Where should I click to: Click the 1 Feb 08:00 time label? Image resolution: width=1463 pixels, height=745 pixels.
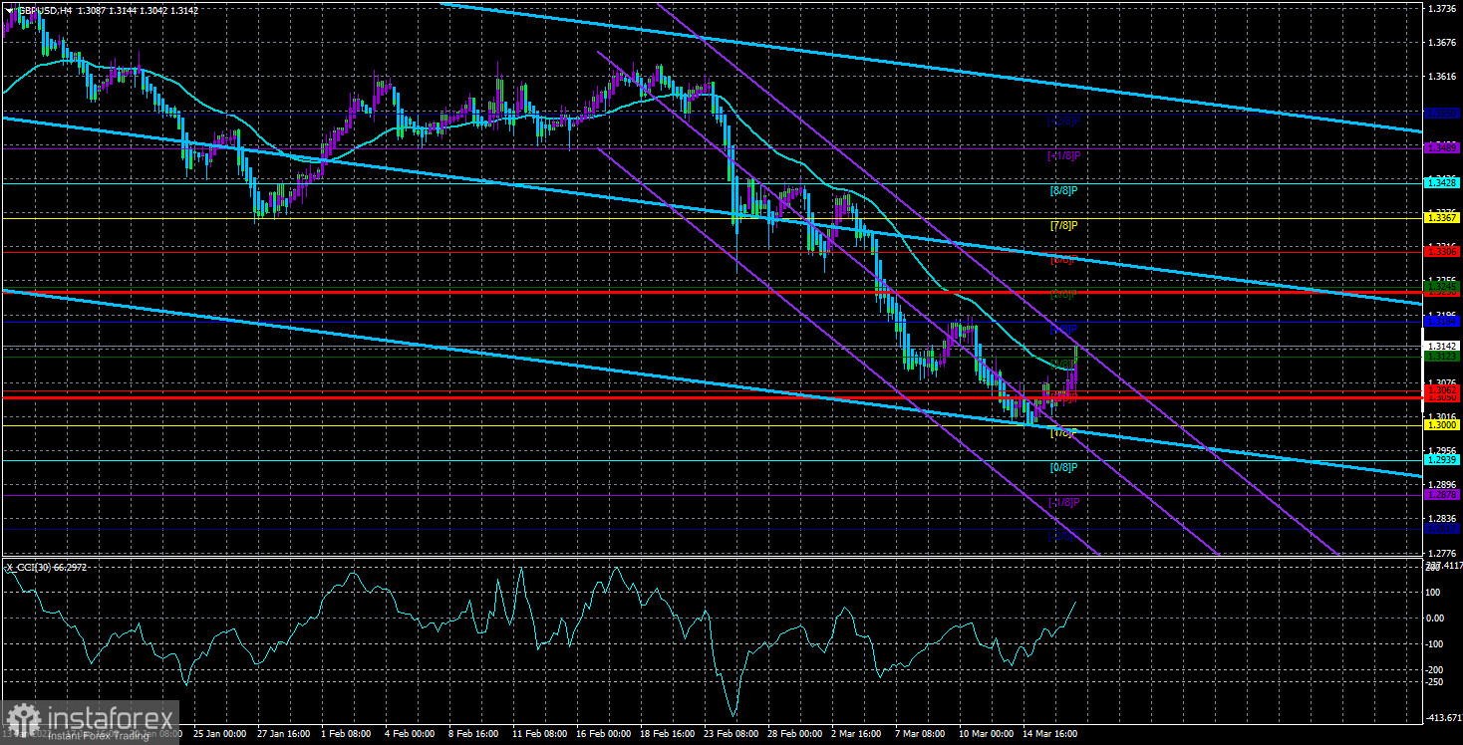[347, 734]
